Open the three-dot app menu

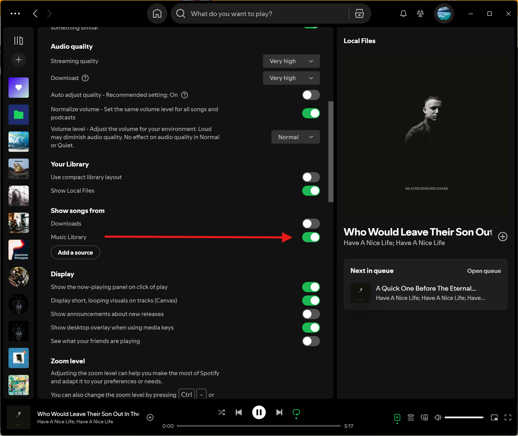[15, 14]
